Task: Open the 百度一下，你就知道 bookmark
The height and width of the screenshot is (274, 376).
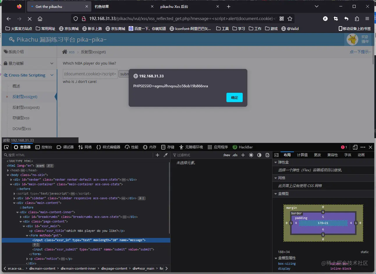Action: [147, 29]
